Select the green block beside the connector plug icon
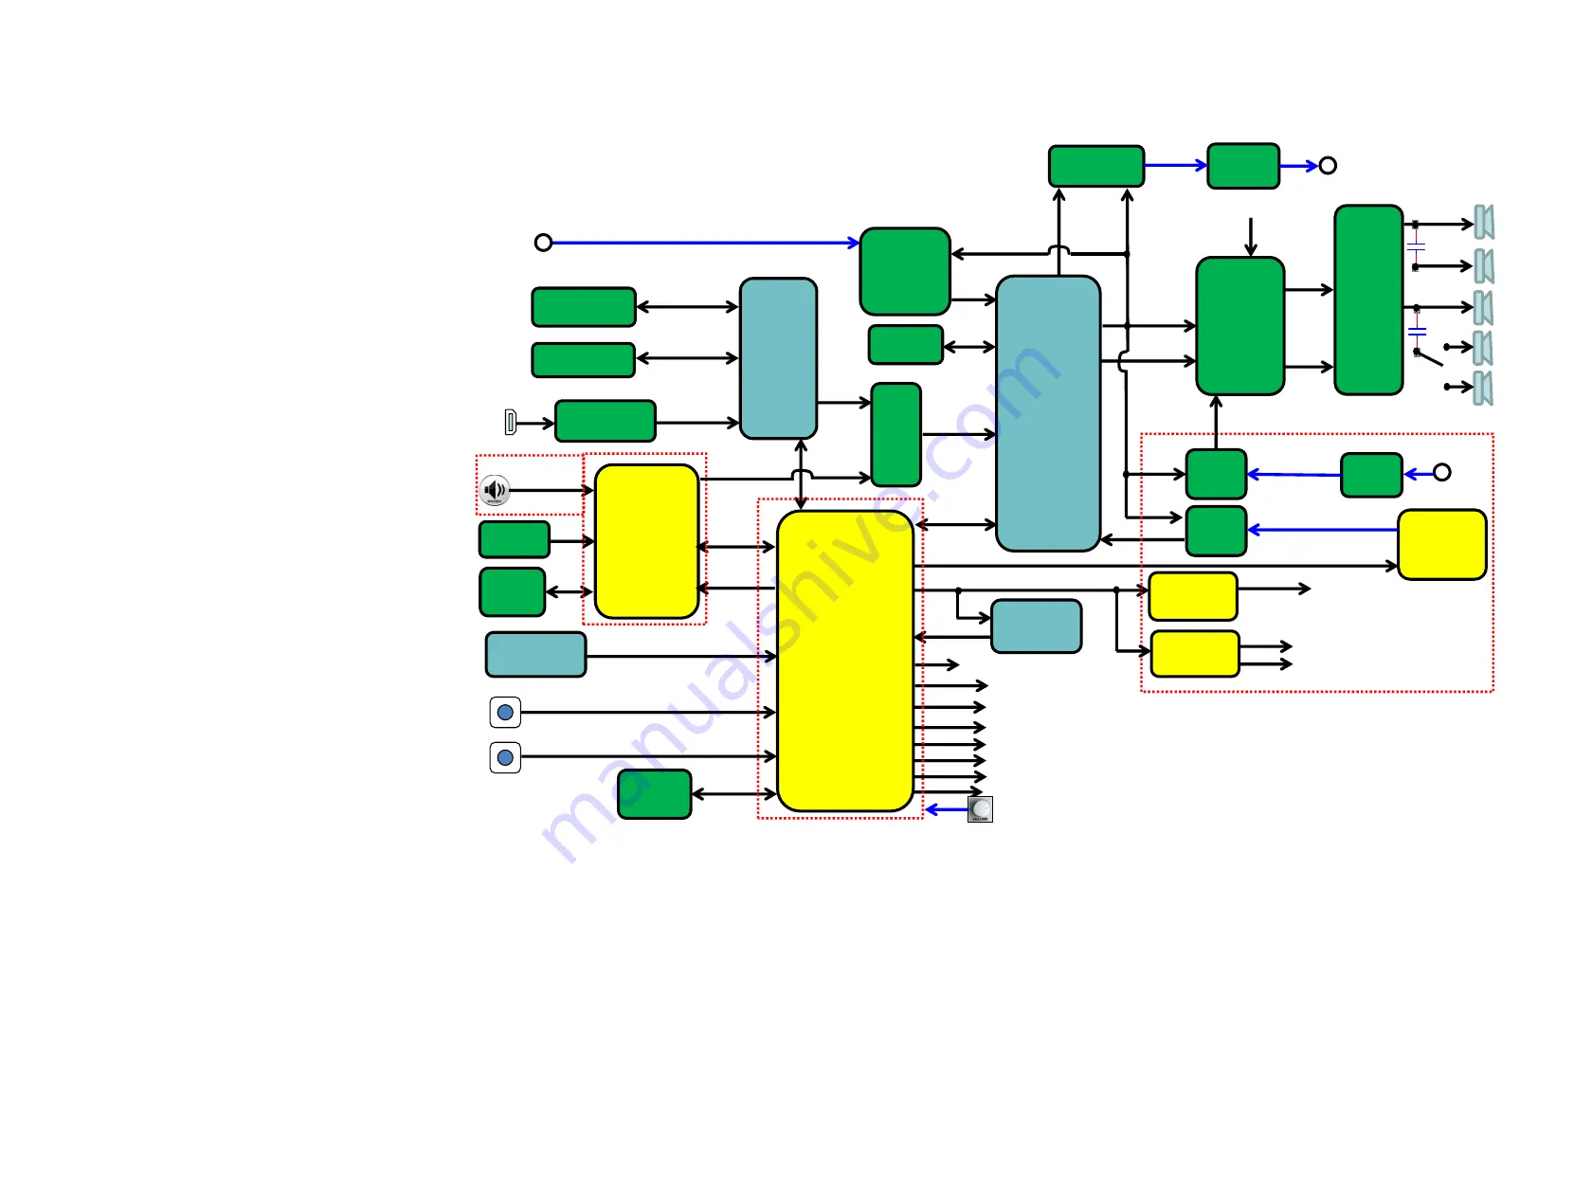The image size is (1592, 1197). tap(606, 421)
